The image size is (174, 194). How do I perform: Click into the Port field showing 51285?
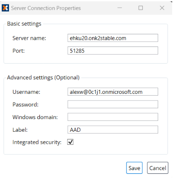pyautogui.click(x=113, y=51)
